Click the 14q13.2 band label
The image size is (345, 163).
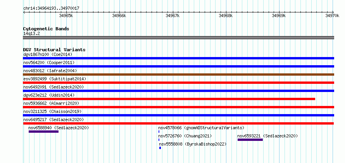point(31,34)
